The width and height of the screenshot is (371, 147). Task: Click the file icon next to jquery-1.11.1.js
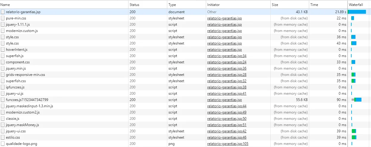pos(3,24)
